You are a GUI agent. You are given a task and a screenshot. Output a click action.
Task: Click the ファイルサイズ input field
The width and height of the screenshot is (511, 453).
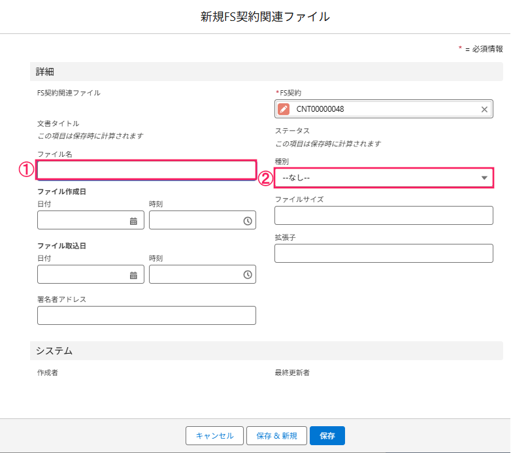(384, 216)
